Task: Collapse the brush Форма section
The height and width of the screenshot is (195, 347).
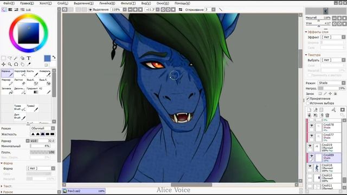Action: tap(2, 163)
